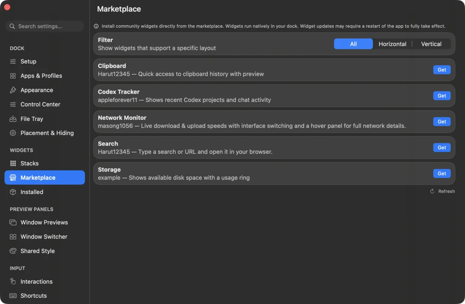Click the info icon beside marketplace notice
This screenshot has width=465, height=304.
pos(96,26)
